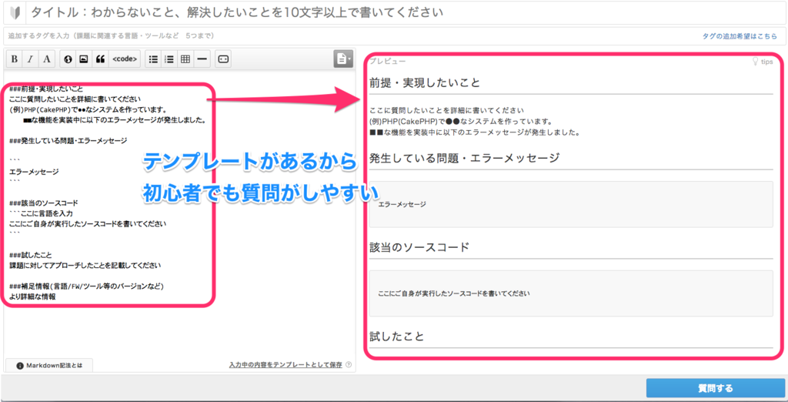Open the tips link above preview
Screen dimensions: 788x402
[763, 62]
